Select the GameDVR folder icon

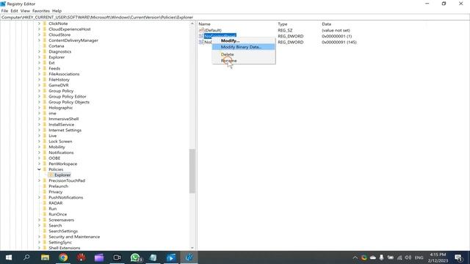coord(45,85)
